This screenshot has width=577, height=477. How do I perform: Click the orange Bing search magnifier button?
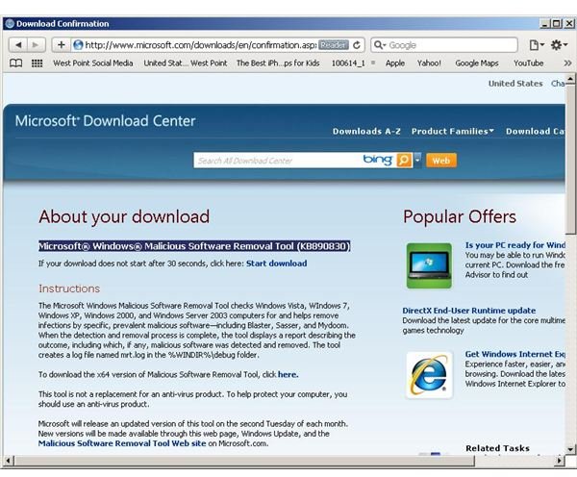click(x=404, y=161)
